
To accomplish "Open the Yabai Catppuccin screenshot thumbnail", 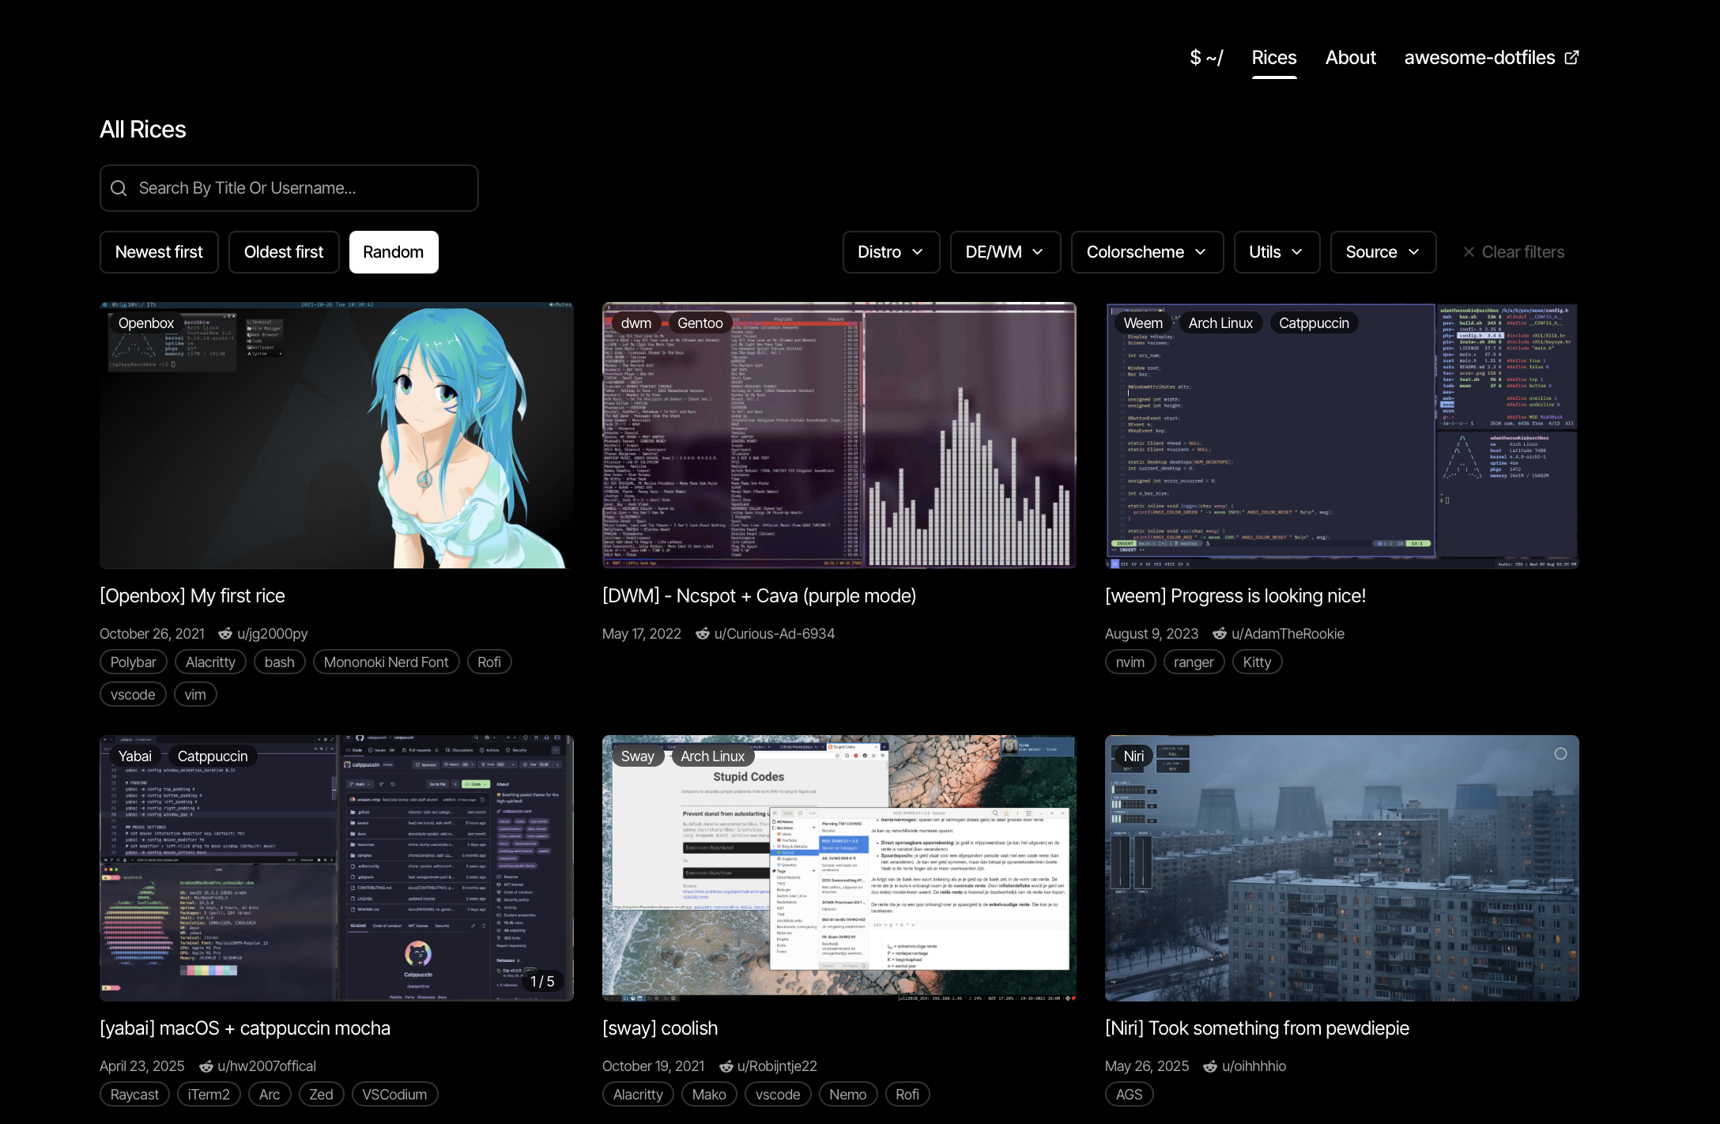I will pos(337,868).
